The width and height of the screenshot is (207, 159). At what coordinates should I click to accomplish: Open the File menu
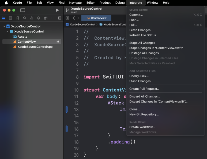coord(29,3)
